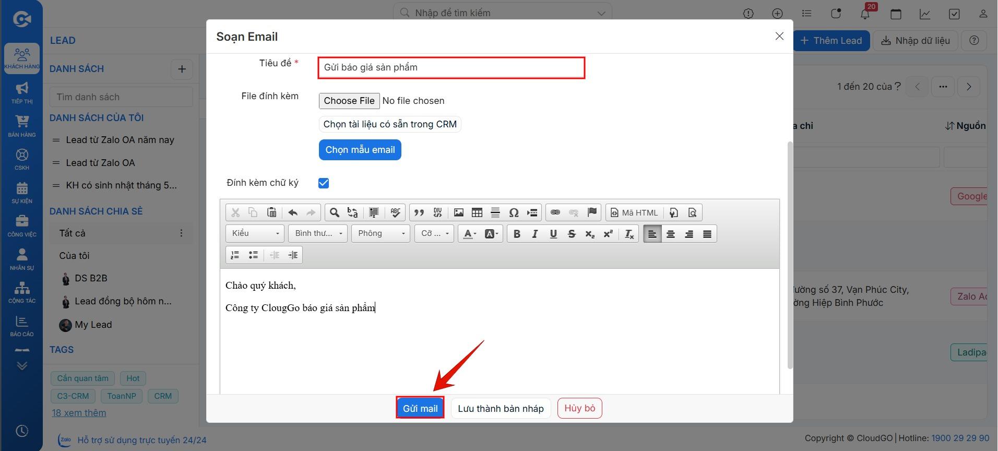Screen dimensions: 998x451
Task: Click the Anchor flag icon
Action: 592,212
